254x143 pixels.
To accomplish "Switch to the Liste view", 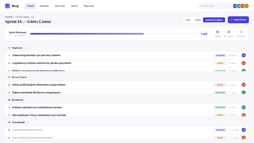I will 188,20.
